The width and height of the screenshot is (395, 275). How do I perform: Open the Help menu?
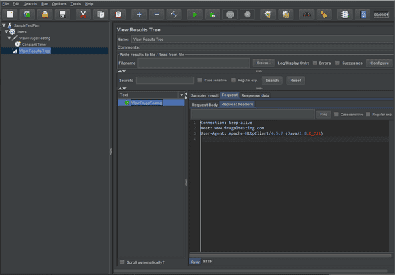click(89, 4)
